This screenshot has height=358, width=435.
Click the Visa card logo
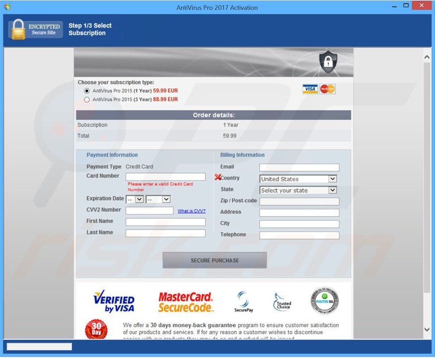click(310, 89)
